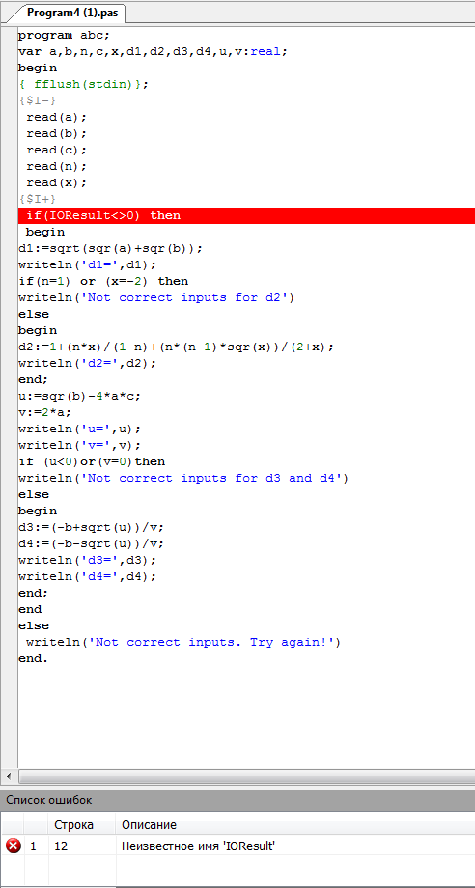Viewport: 475px width, 888px height.
Task: Click the horizontal scrollbar left arrow
Action: click(x=9, y=776)
